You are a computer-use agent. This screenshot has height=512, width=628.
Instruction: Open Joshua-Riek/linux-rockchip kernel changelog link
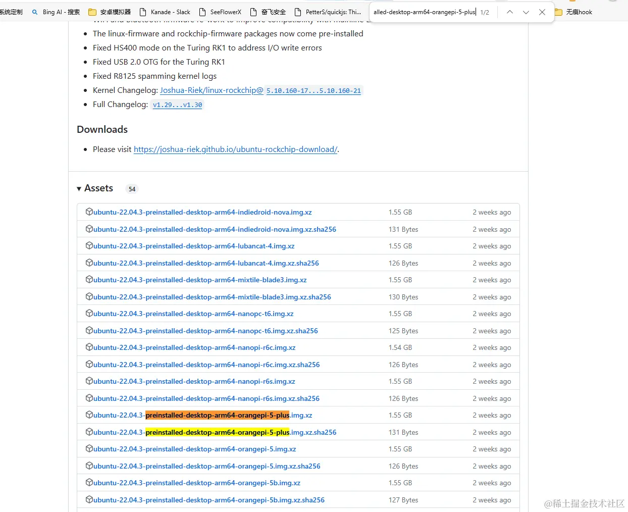coord(212,90)
